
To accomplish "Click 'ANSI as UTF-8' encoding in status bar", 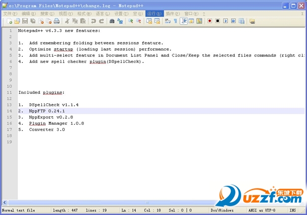I will [262, 211].
